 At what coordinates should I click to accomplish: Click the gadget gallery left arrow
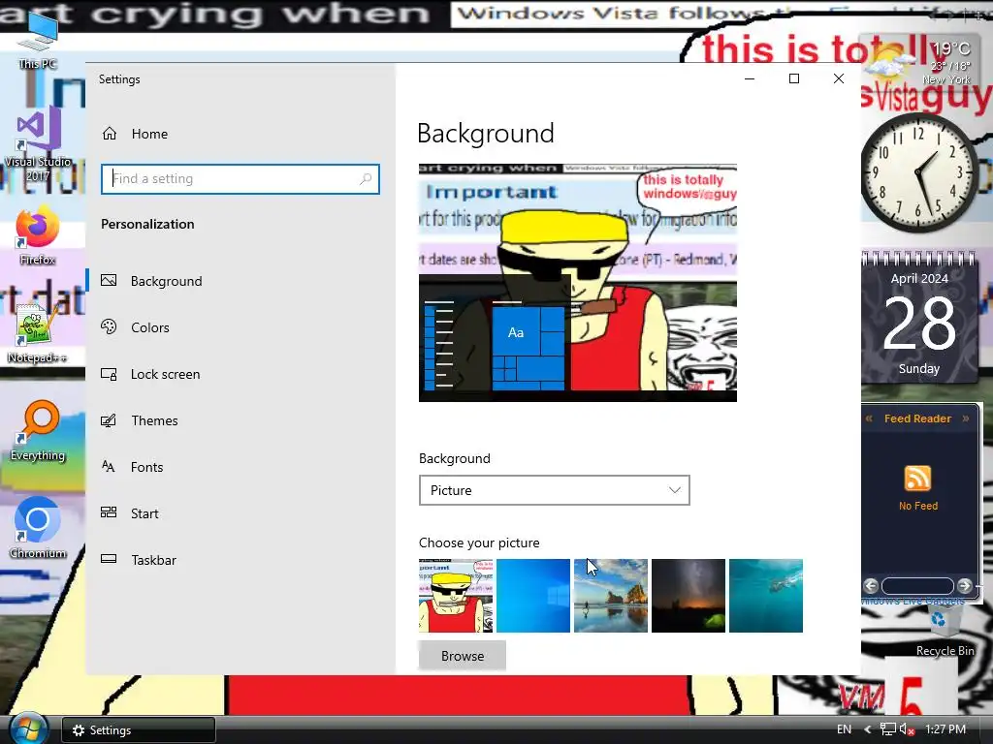pyautogui.click(x=872, y=586)
